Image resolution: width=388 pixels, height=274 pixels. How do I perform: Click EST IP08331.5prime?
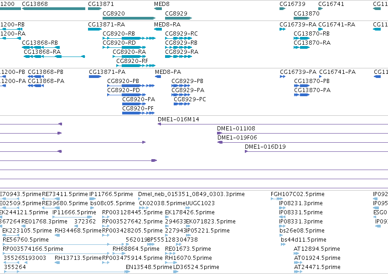coord(301,212)
